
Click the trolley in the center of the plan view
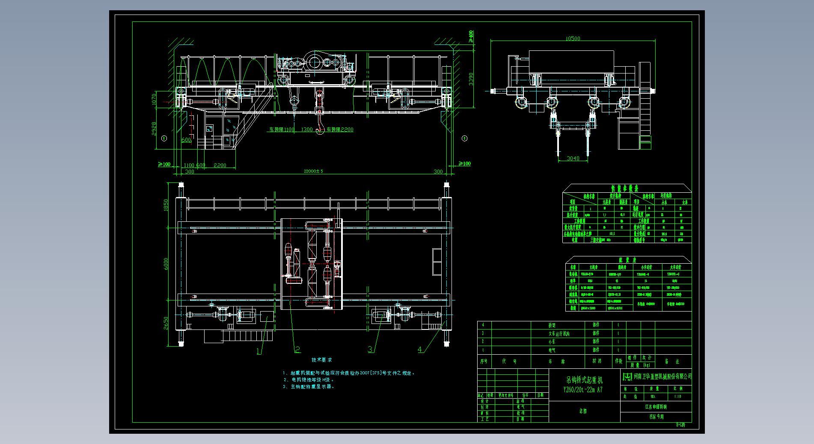[x=311, y=264]
